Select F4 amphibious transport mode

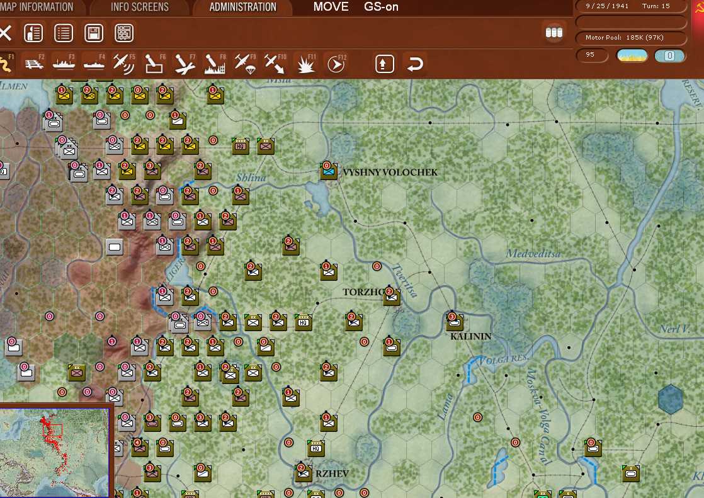(94, 64)
